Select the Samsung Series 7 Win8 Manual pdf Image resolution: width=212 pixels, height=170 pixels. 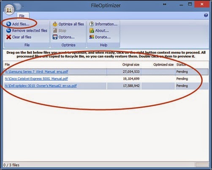point(36,72)
